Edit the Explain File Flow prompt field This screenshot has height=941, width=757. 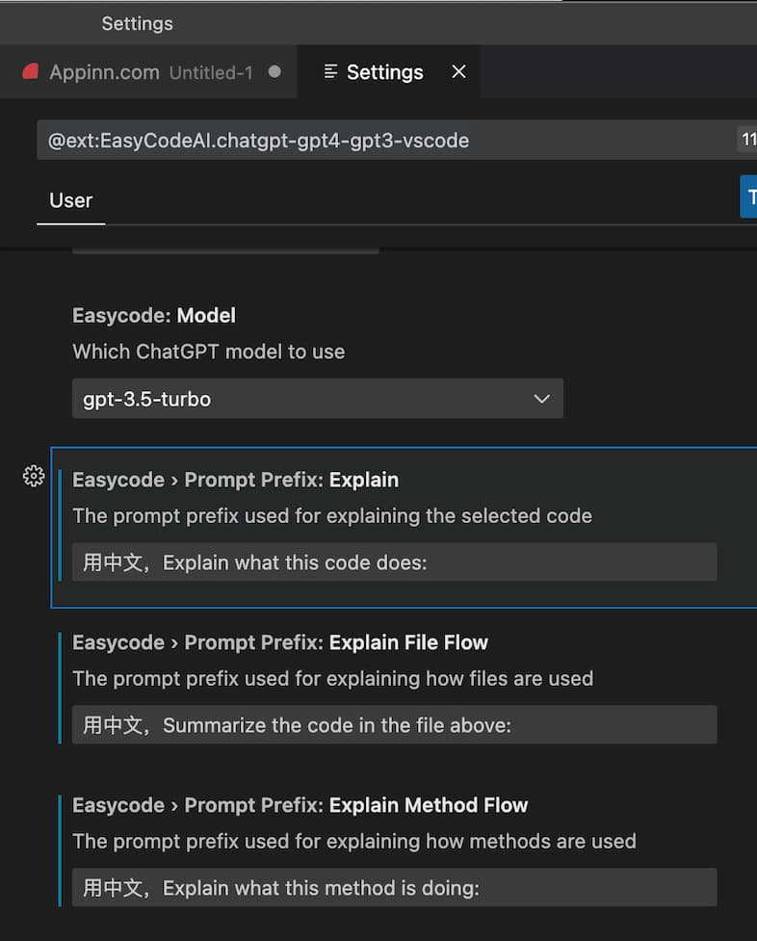pos(395,725)
